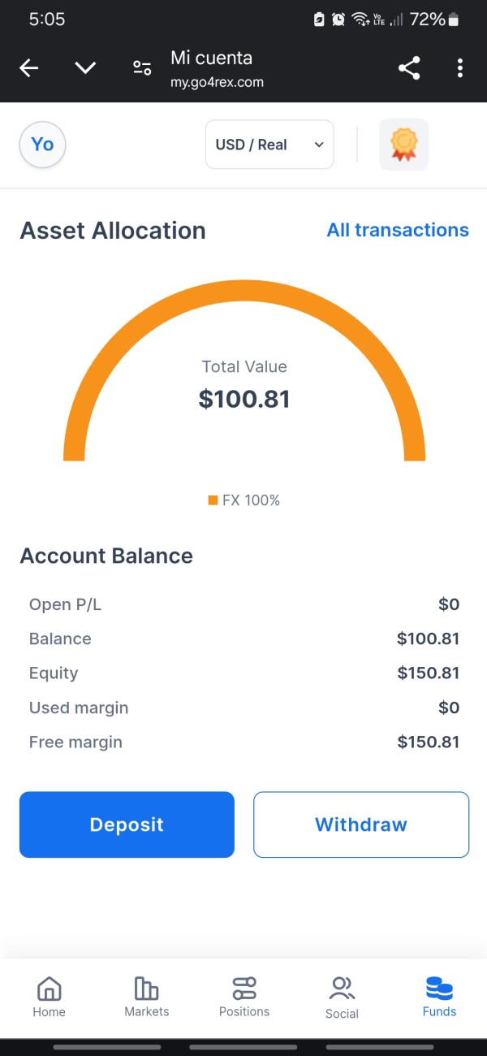Screen dimensions: 487x1056
Task: Tap the battery status indicator
Action: 454,19
